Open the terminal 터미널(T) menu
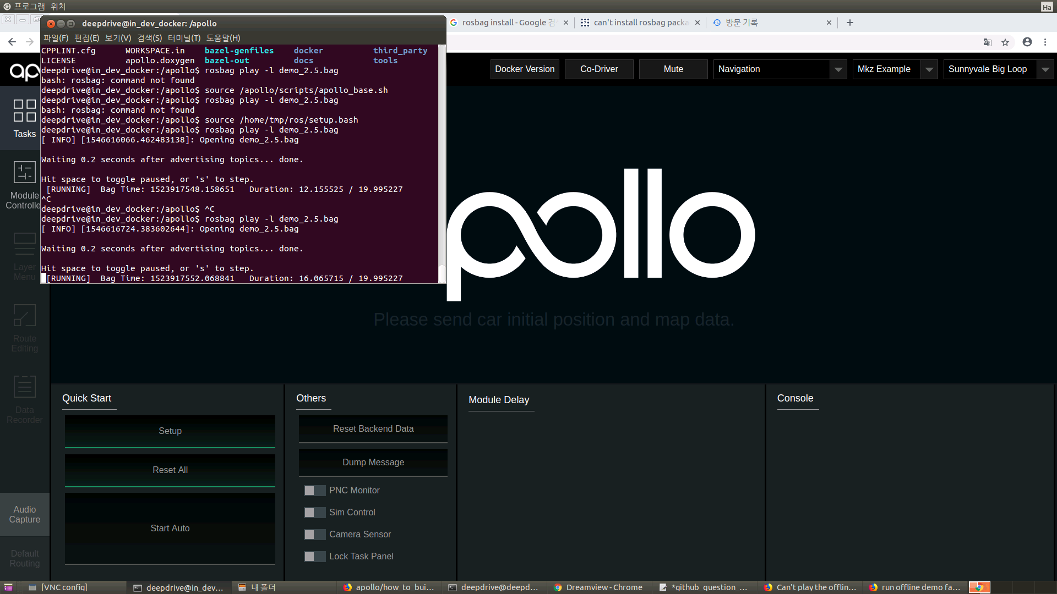This screenshot has width=1057, height=594. tap(184, 38)
